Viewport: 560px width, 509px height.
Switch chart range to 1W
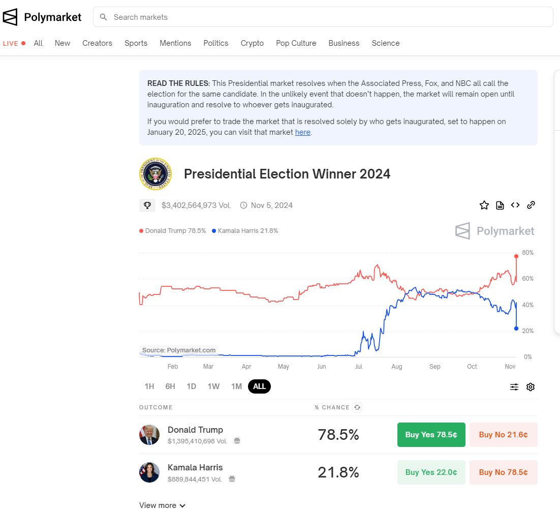coord(213,386)
